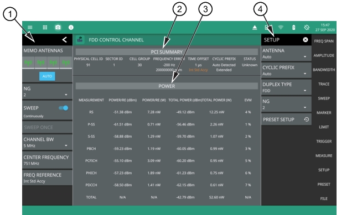This screenshot has width=362, height=215.
Task: Open the PRESET menu
Action: pos(324,184)
